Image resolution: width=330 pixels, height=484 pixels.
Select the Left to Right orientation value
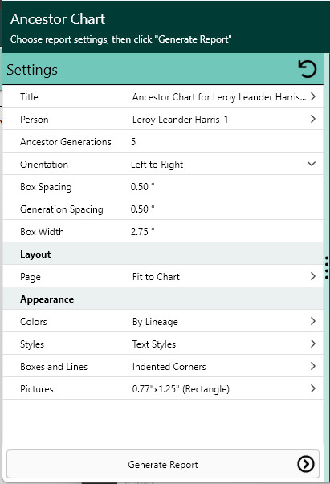(157, 165)
